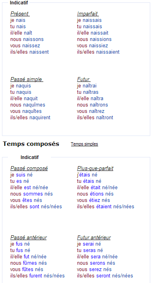Click the form 'vous fûtes nés'

coord(27,269)
